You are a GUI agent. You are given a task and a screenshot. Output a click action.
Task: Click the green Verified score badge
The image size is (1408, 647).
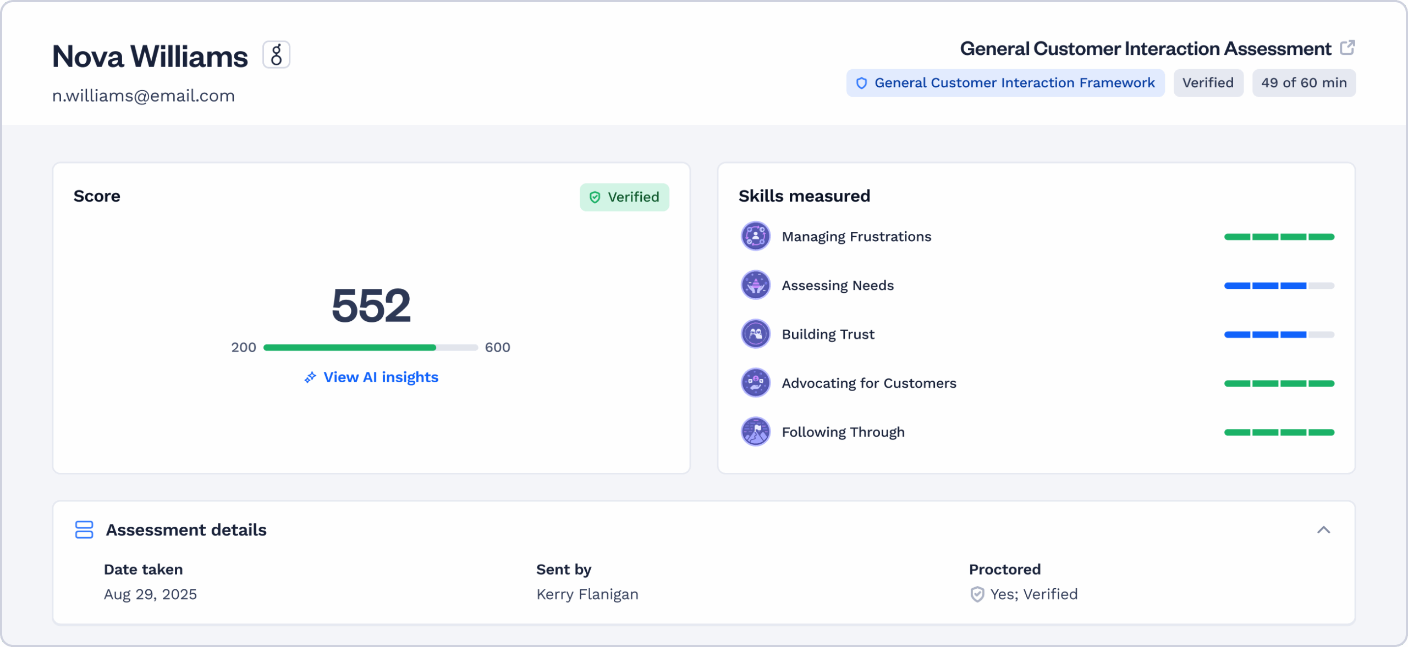624,197
